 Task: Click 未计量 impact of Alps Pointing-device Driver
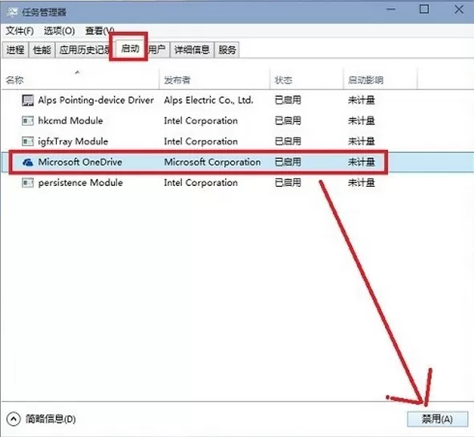coord(361,100)
